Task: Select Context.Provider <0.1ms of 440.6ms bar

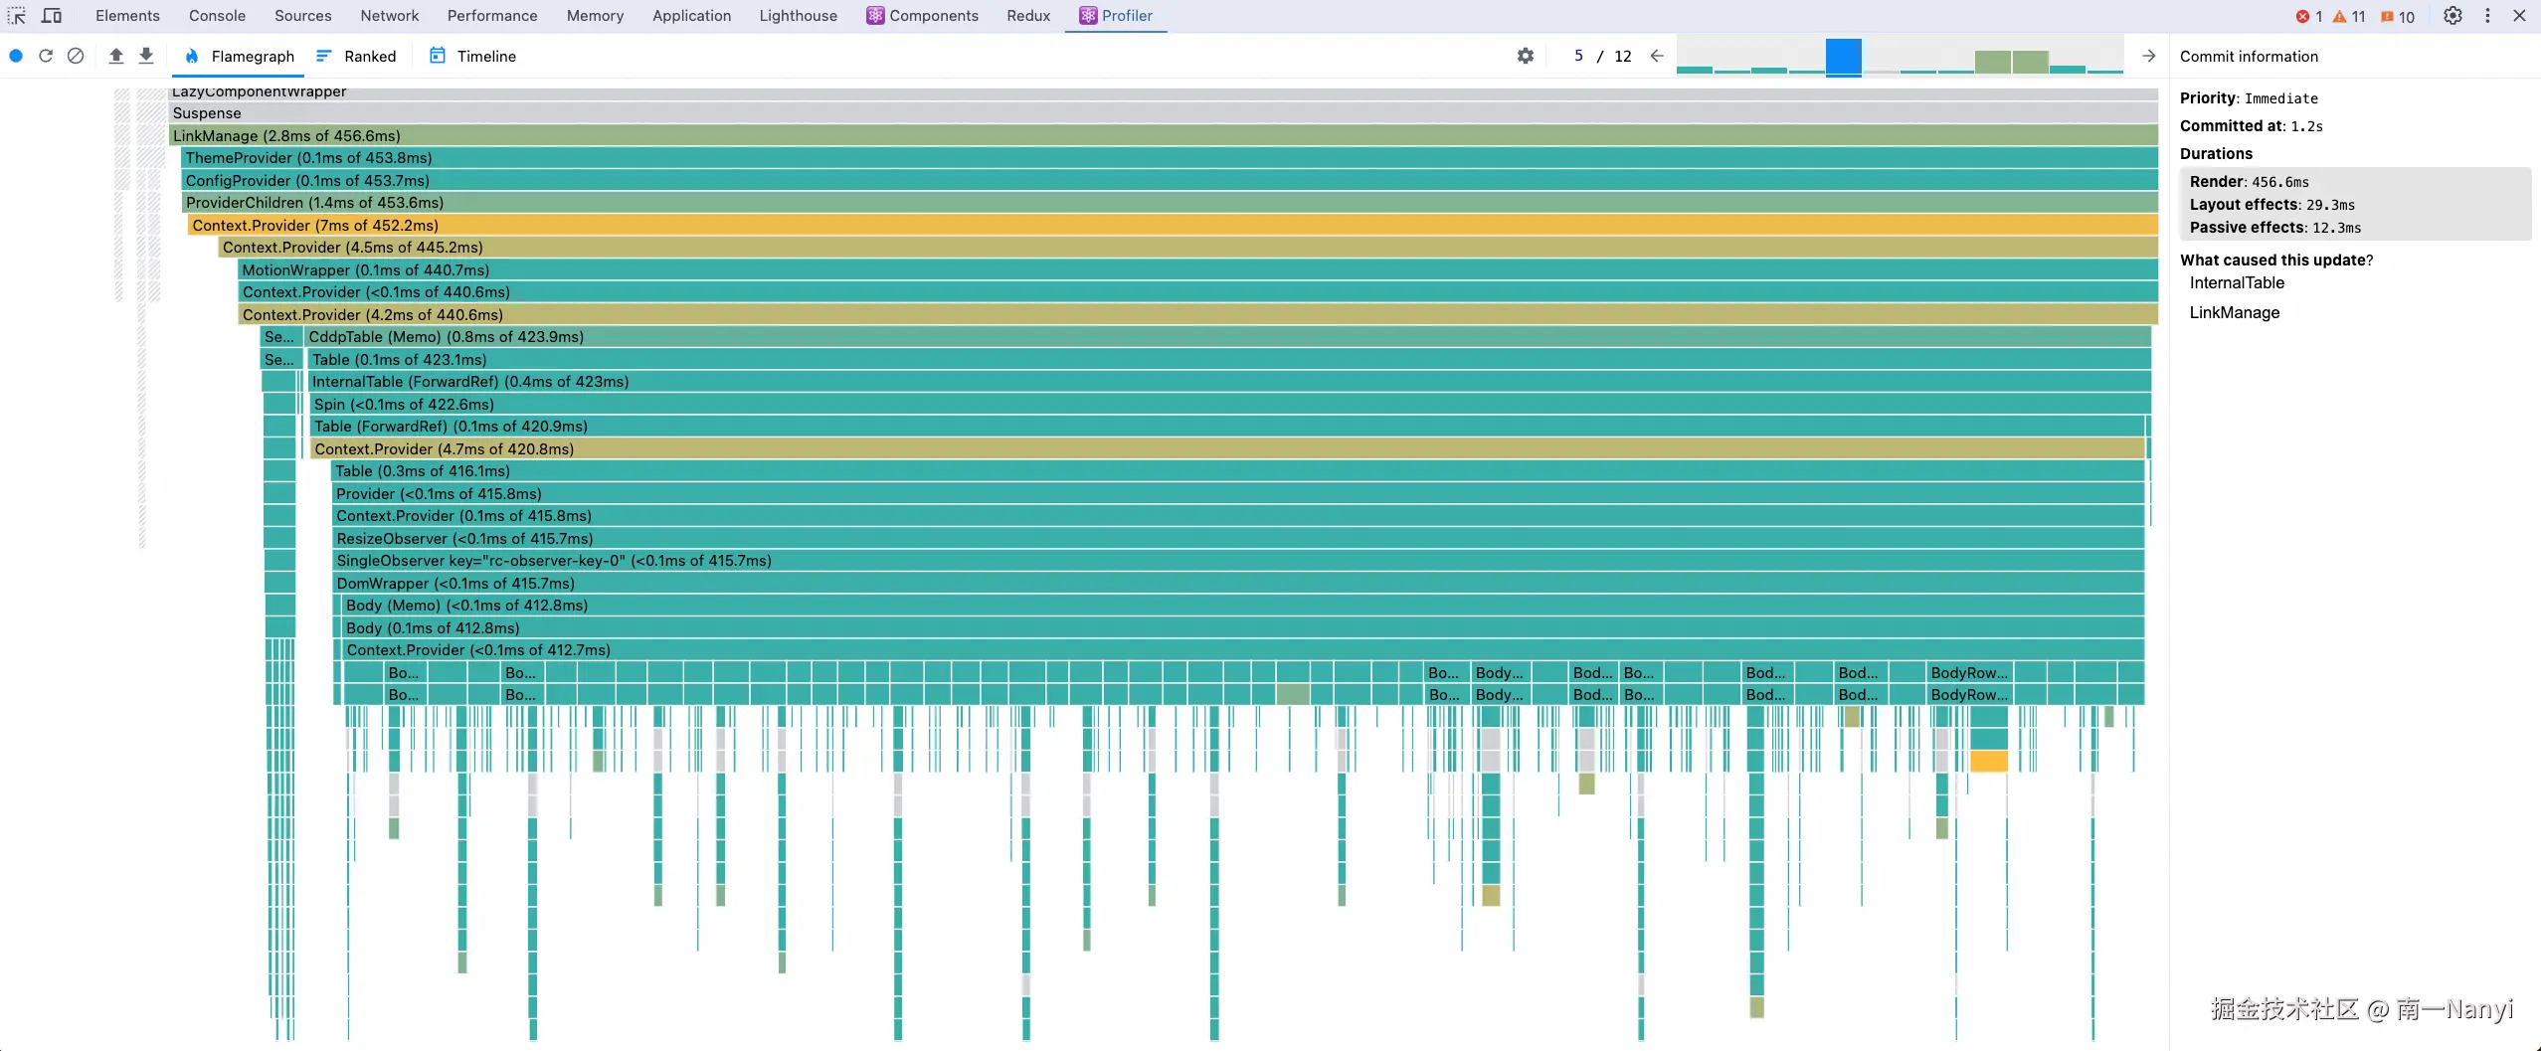Action: [x=1198, y=292]
